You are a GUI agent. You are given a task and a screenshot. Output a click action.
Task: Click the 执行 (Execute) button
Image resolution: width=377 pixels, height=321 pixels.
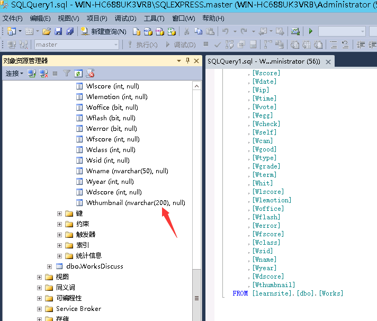click(x=142, y=45)
